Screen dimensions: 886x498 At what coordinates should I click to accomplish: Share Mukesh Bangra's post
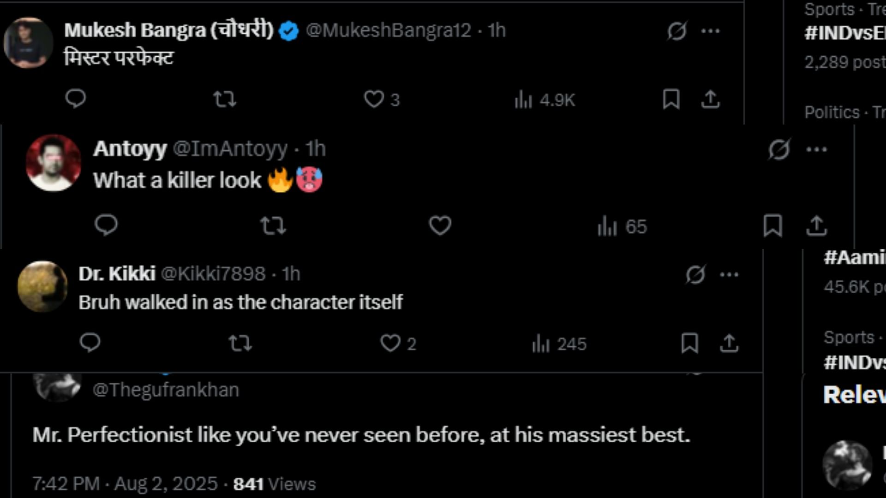click(710, 99)
